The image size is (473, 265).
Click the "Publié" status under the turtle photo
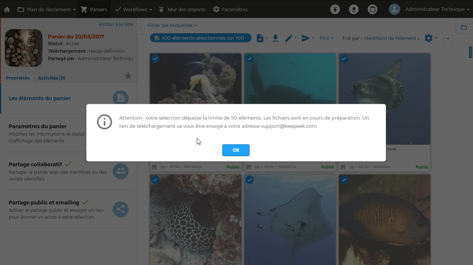328,167
